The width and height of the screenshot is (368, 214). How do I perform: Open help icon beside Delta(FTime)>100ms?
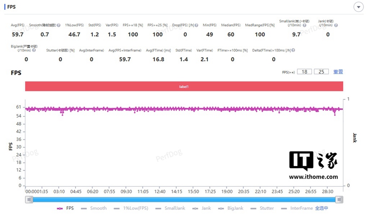(293, 50)
